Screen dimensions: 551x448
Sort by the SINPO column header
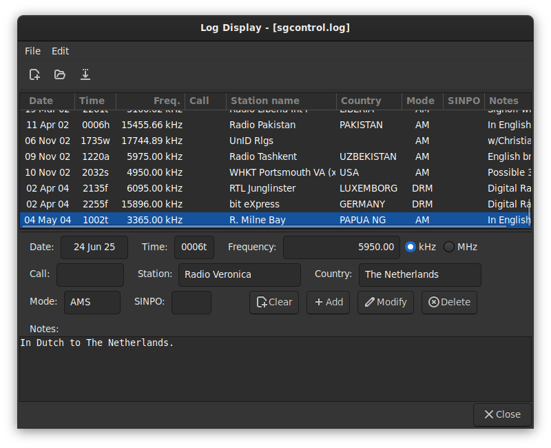[x=464, y=101]
